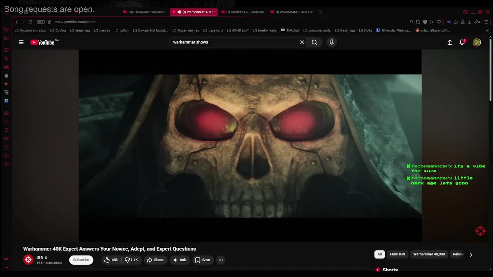Reload the page in browser toolbar
This screenshot has width=493, height=277.
[30, 22]
